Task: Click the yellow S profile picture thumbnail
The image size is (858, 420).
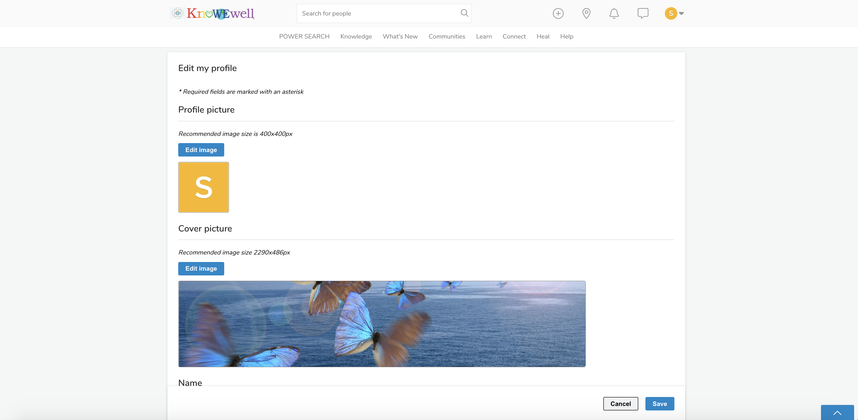Action: tap(204, 187)
